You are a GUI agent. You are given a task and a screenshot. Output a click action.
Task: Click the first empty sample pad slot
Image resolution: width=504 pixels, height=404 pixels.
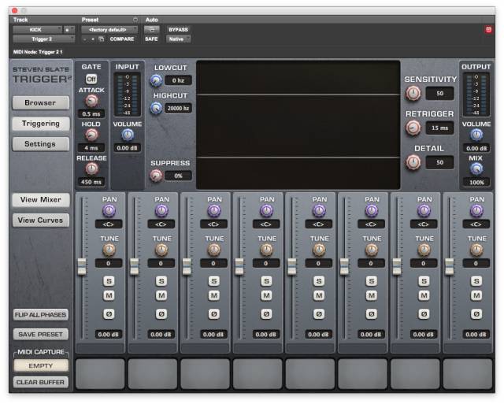click(x=100, y=374)
